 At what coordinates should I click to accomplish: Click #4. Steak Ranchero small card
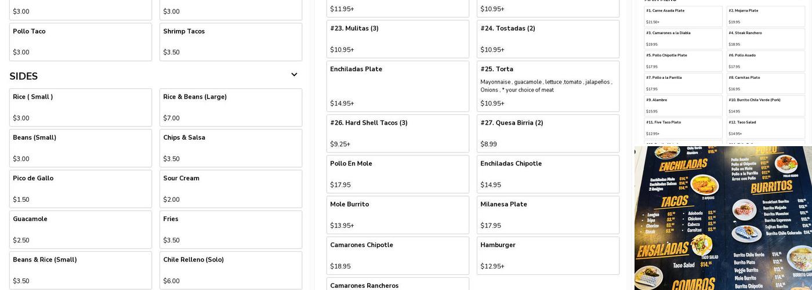[766, 38]
